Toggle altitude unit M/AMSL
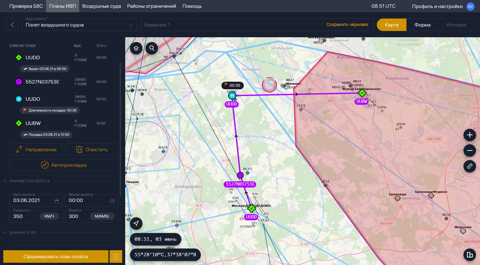Viewport: 480px width, 265px height. point(102,216)
